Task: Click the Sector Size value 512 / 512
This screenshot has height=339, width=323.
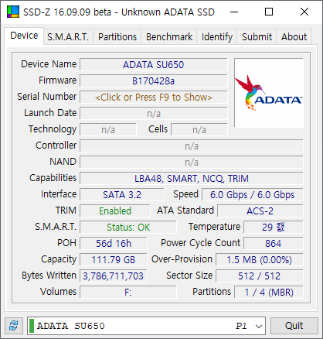Action: (x=260, y=276)
